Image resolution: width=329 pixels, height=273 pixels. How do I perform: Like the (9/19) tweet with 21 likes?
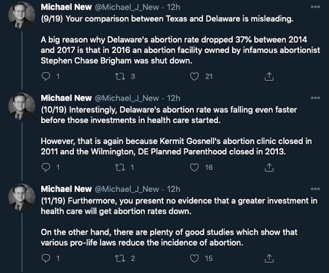pos(194,76)
